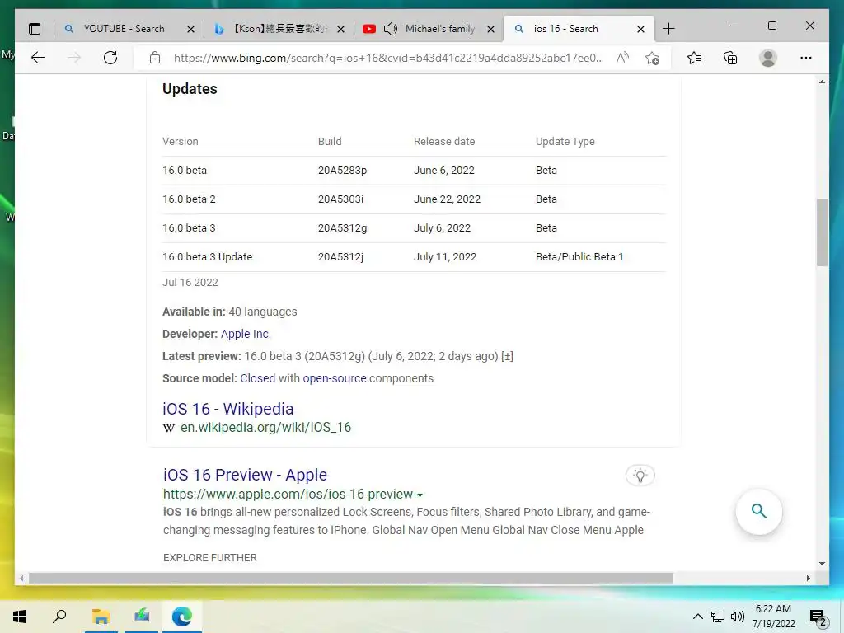View site information lock icon
This screenshot has height=633, width=844.
click(x=155, y=58)
